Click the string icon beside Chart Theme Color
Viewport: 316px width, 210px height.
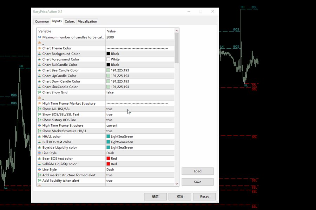(x=39, y=48)
